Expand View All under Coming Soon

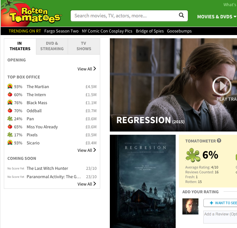click(87, 184)
